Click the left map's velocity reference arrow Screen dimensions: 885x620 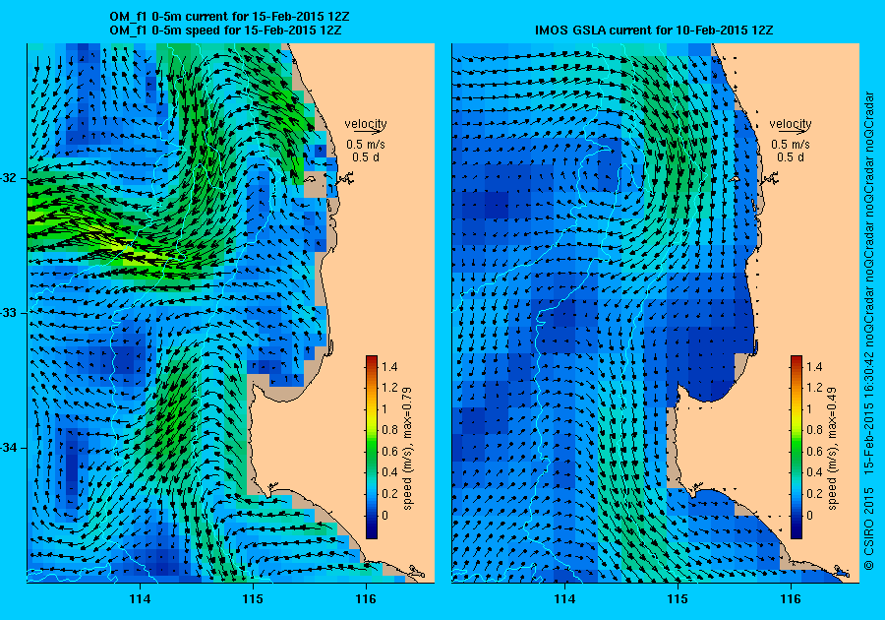[369, 132]
